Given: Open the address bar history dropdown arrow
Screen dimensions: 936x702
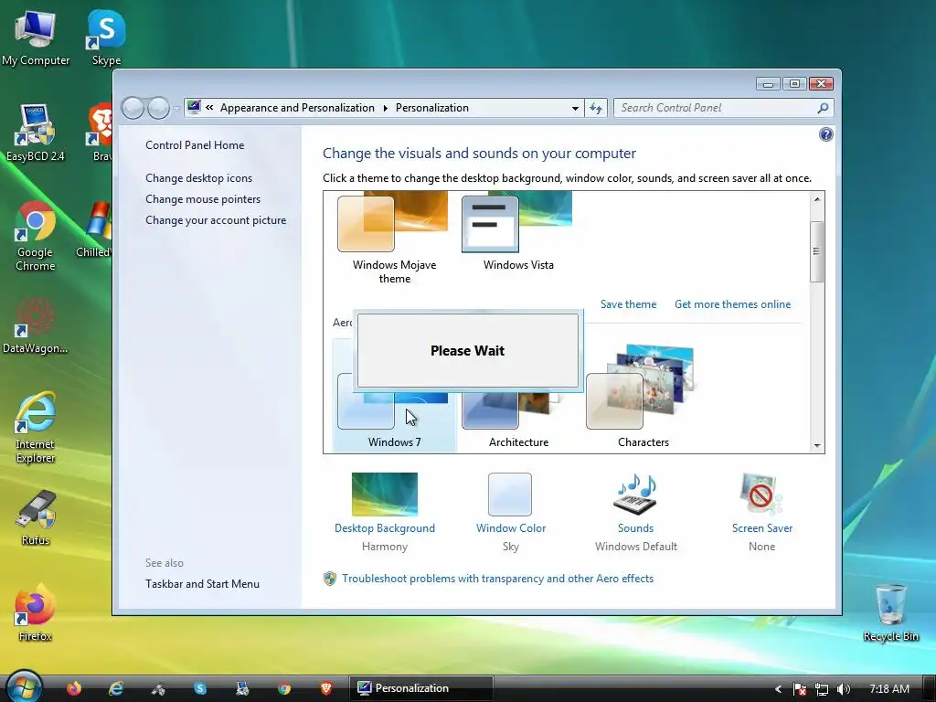Looking at the screenshot, I should point(575,108).
